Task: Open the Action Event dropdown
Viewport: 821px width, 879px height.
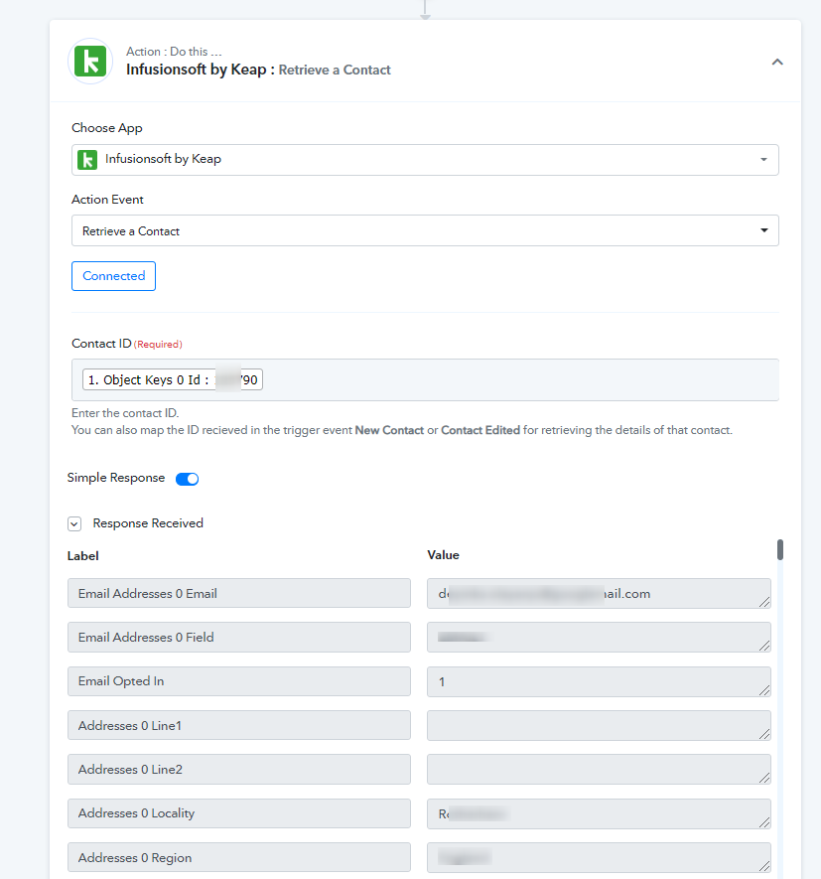Action: [425, 230]
